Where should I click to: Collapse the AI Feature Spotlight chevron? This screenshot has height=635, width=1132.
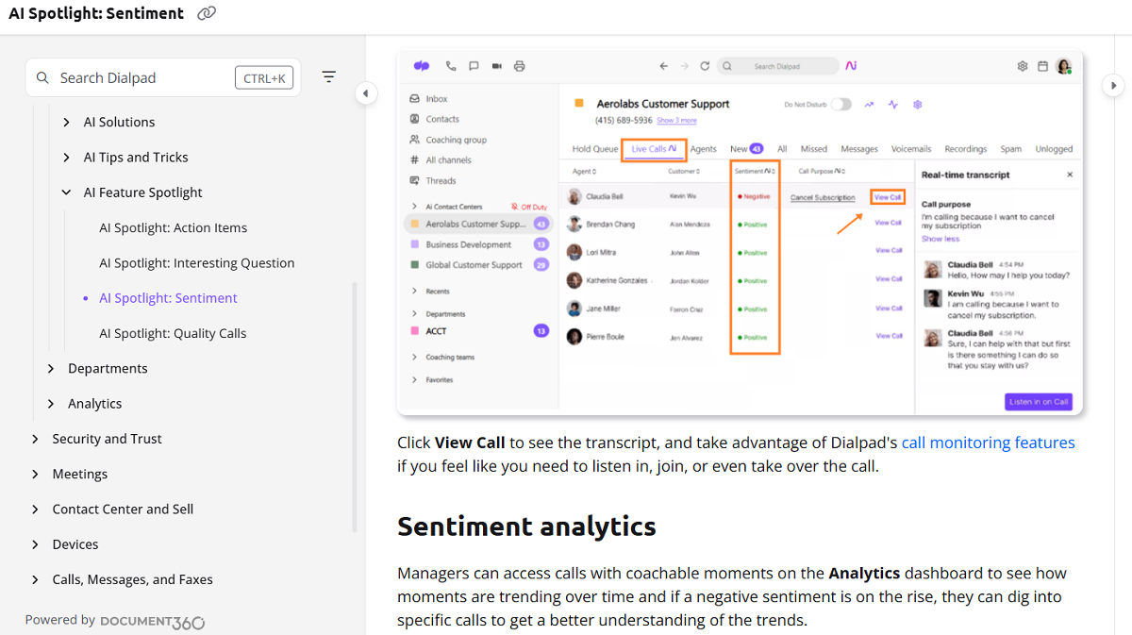tap(66, 192)
